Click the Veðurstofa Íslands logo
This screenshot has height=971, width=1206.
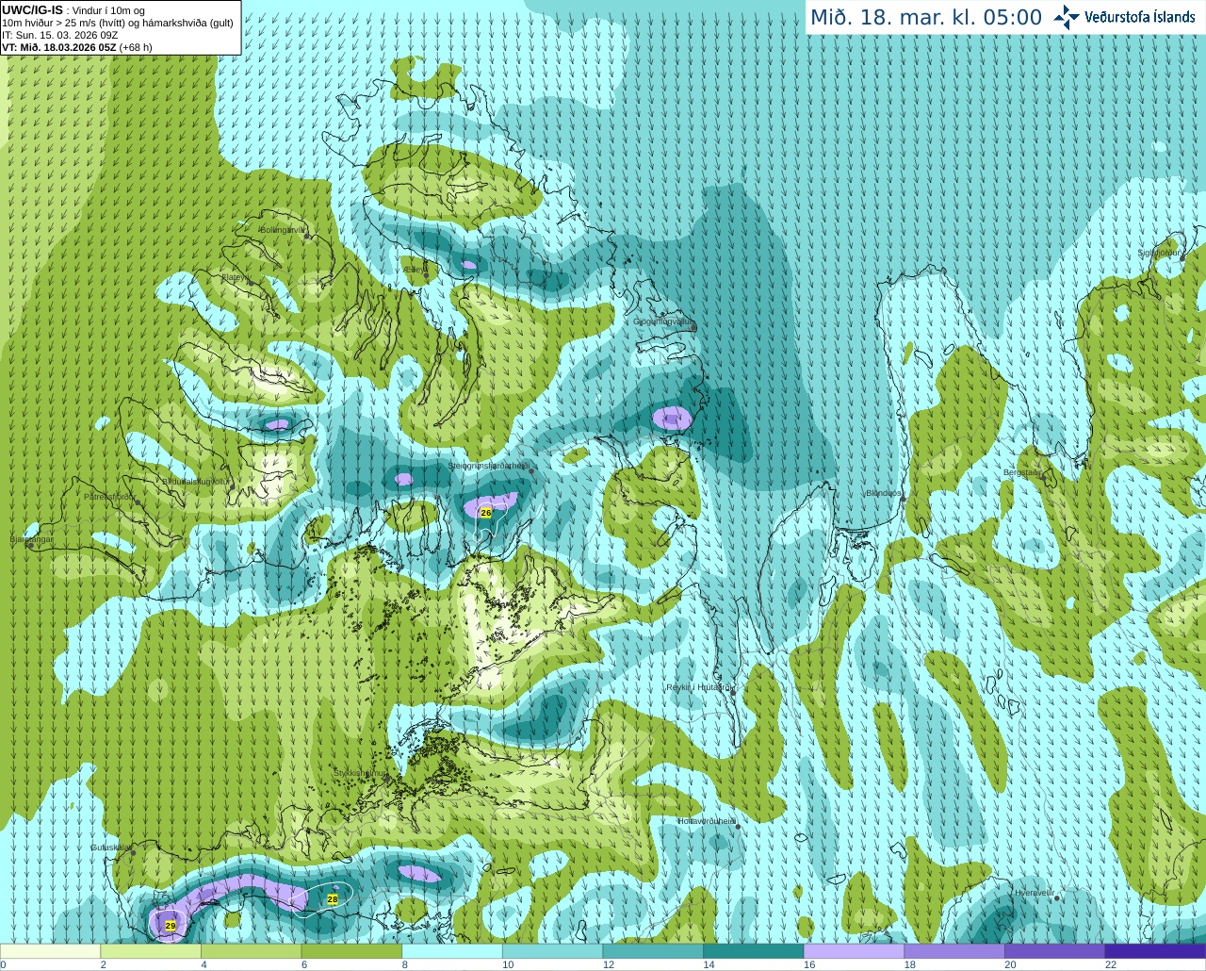[1124, 17]
